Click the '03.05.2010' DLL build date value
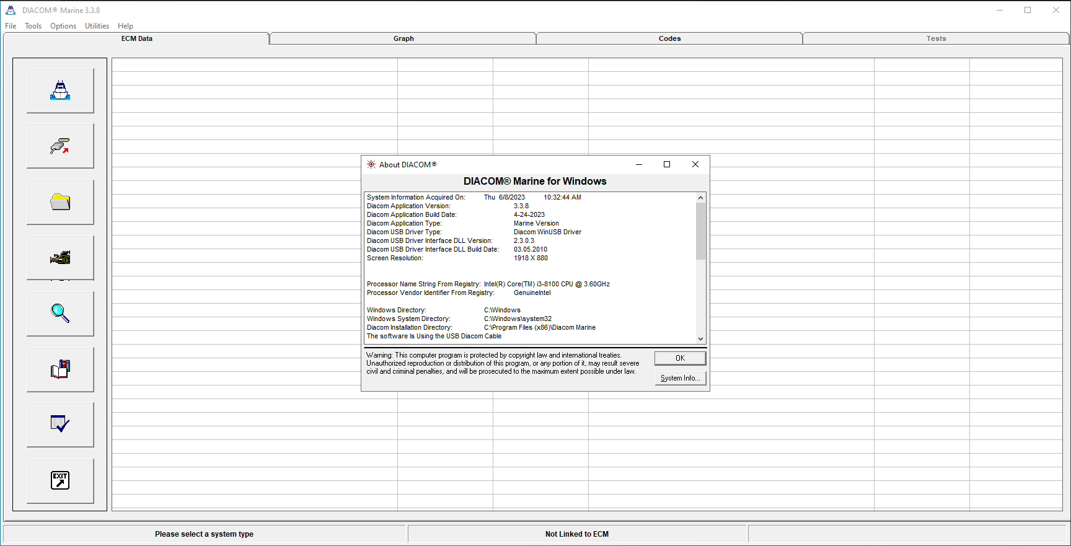This screenshot has height=546, width=1071. (531, 250)
